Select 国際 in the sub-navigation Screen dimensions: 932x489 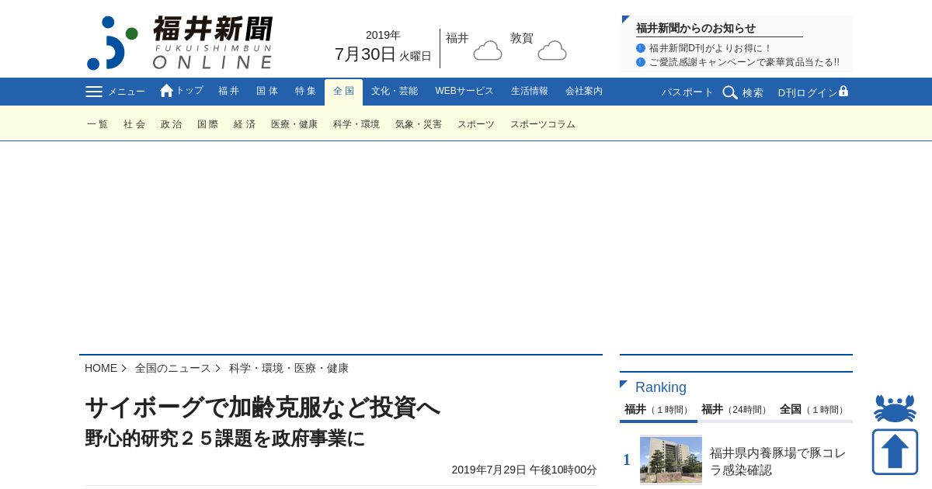207,124
